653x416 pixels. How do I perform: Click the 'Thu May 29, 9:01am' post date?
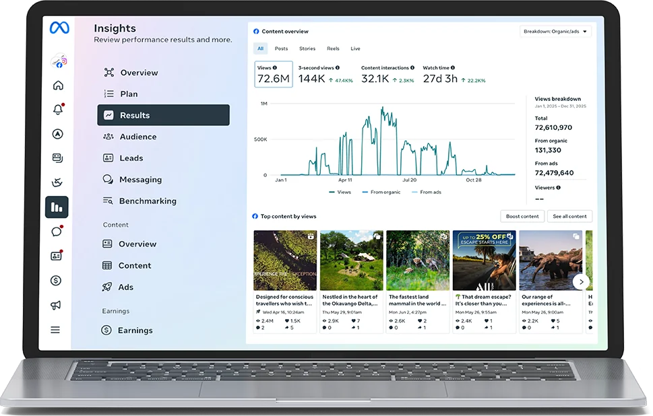click(342, 312)
